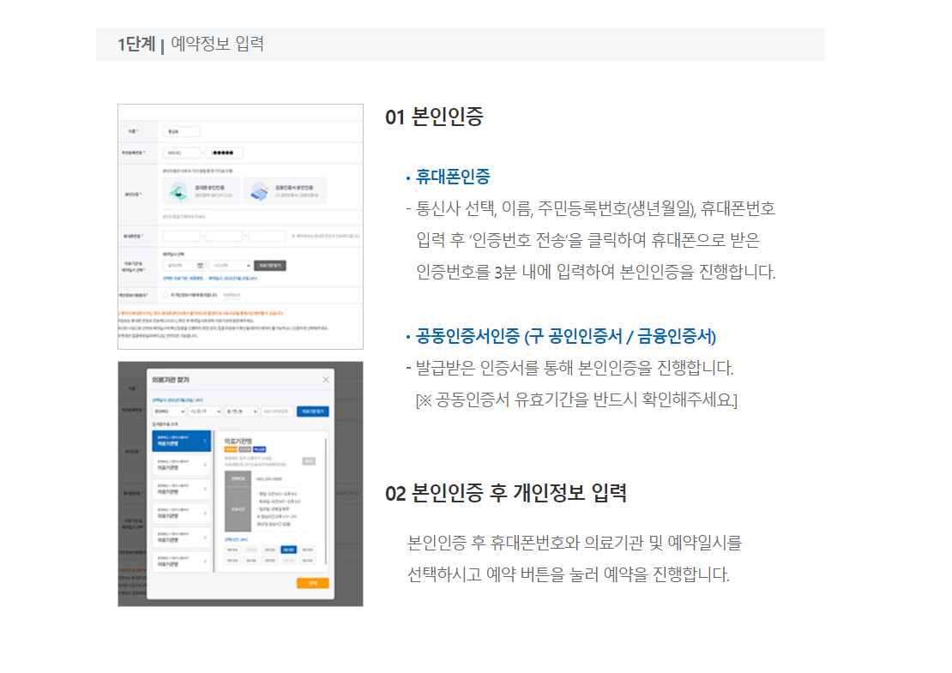Viewport: 952px width, 673px height.
Task: Click the orange select button in popup screenshot
Action: click(x=313, y=583)
